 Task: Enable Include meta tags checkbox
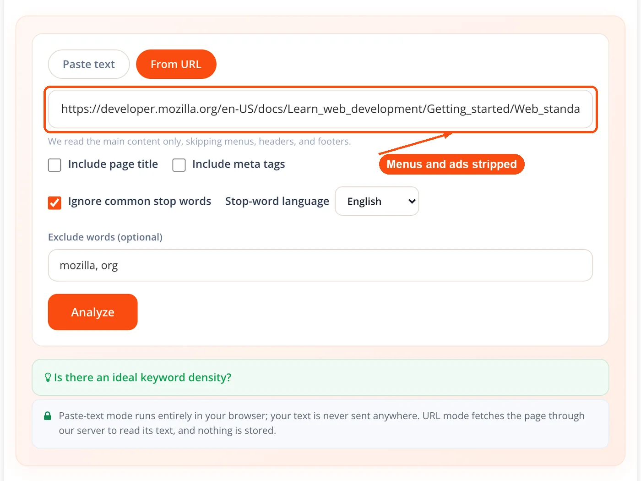coord(179,165)
